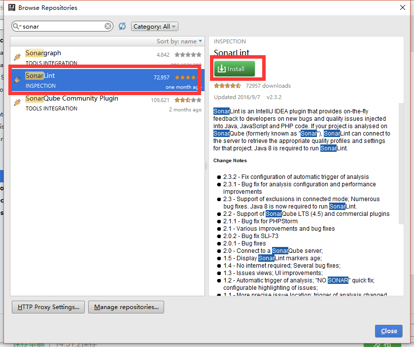Click the '1.3 - Issues views' note

(x=273, y=273)
